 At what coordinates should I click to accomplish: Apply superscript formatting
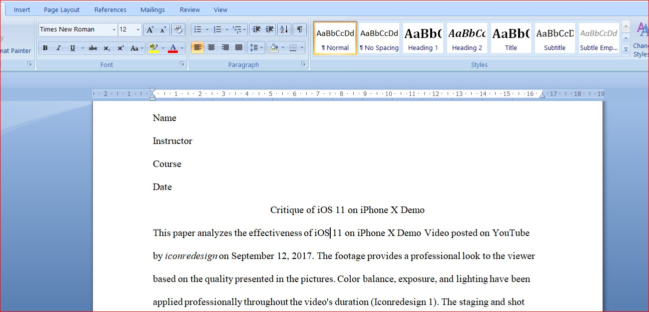click(x=120, y=48)
